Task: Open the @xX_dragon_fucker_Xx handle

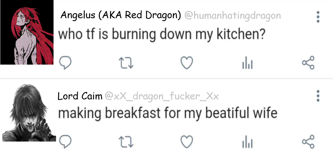Action: [162, 97]
